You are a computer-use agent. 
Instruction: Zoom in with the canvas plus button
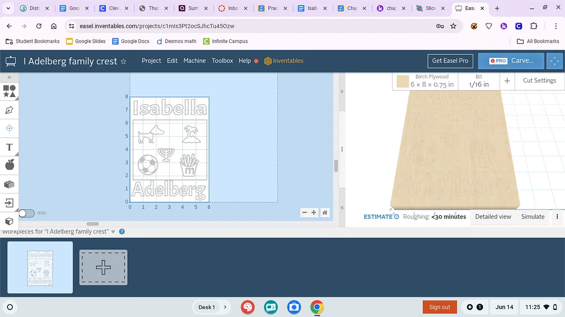pos(314,213)
